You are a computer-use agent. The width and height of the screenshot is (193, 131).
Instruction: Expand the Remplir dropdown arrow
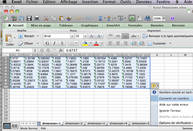tap(38, 36)
